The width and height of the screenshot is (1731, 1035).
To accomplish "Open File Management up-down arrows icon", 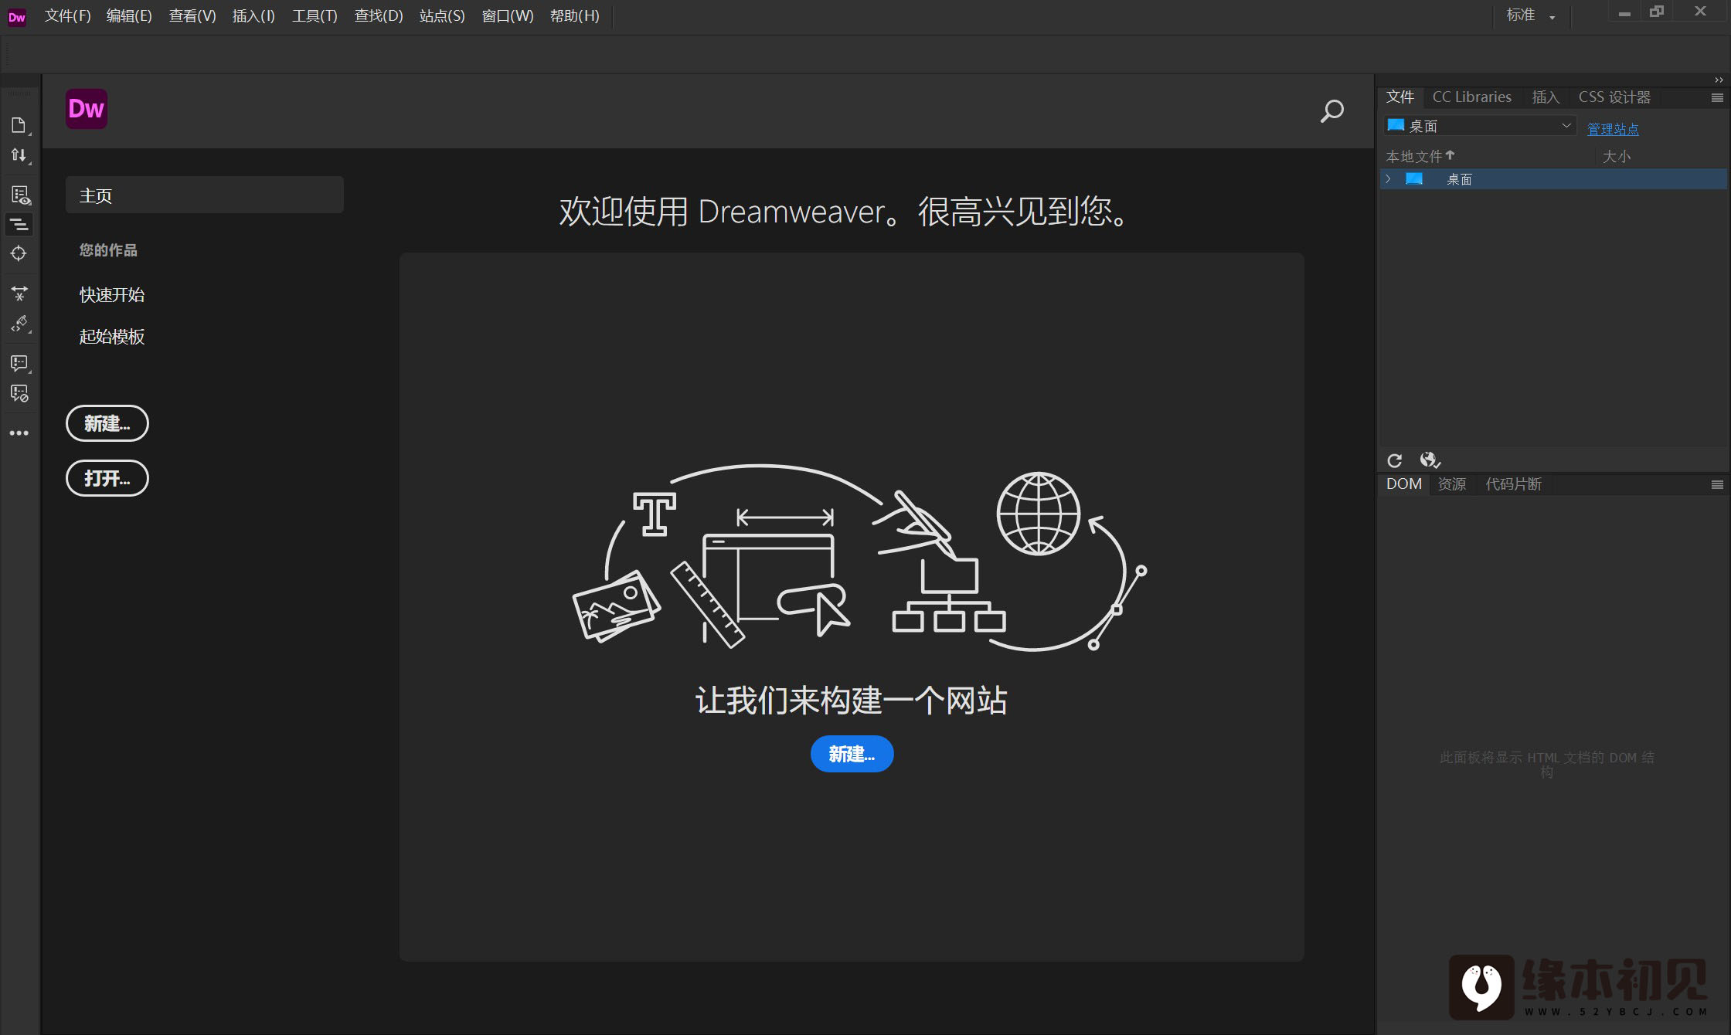I will [x=19, y=155].
